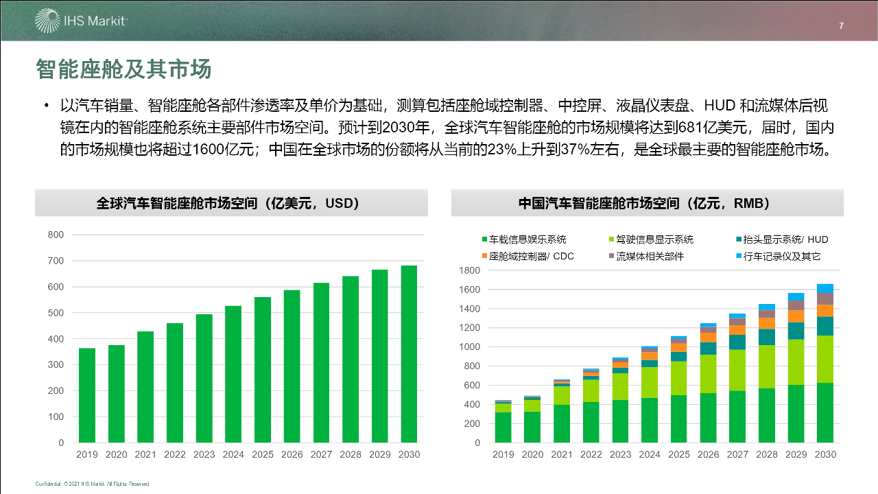Click the IHS Markit logo
The height and width of the screenshot is (494, 878).
(x=81, y=21)
